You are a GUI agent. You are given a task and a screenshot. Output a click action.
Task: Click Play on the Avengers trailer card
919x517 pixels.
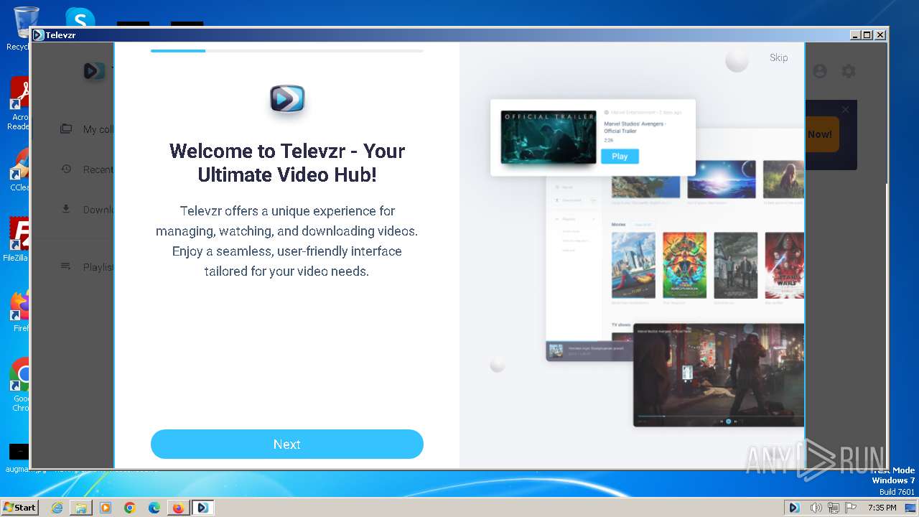620,156
